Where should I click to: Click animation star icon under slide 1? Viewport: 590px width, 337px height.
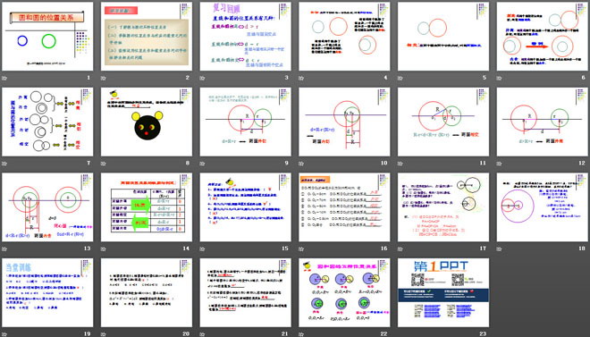(x=4, y=79)
